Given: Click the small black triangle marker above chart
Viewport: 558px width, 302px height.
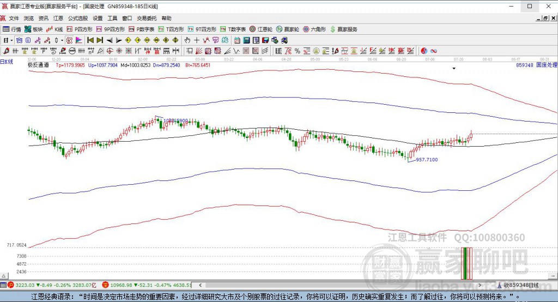Looking at the screenshot, I should pyautogui.click(x=454, y=68).
